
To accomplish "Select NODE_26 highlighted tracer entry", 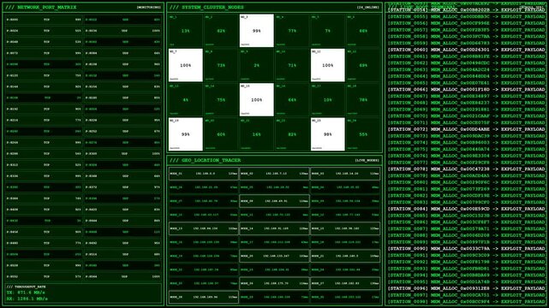I will (274, 283).
